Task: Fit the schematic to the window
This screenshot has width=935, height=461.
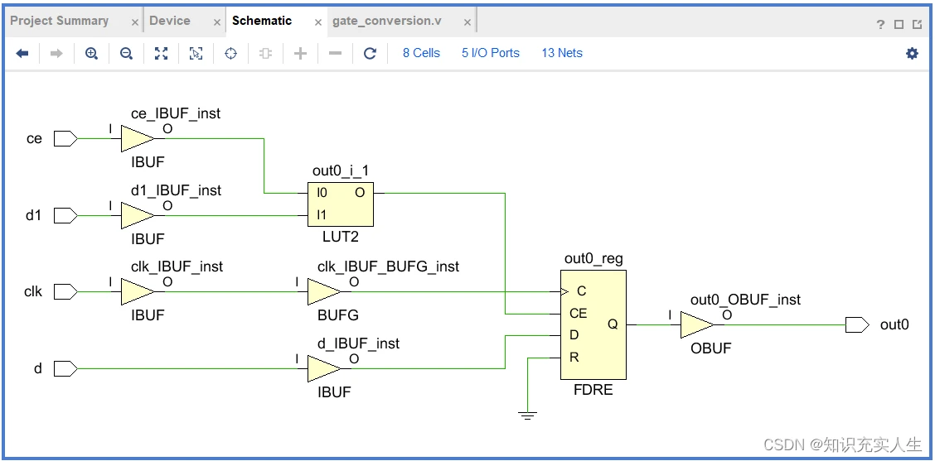Action: click(x=161, y=53)
